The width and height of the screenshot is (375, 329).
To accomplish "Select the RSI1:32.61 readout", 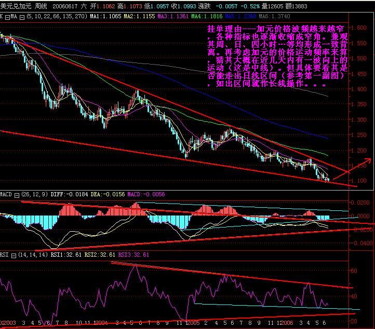I will point(66,255).
